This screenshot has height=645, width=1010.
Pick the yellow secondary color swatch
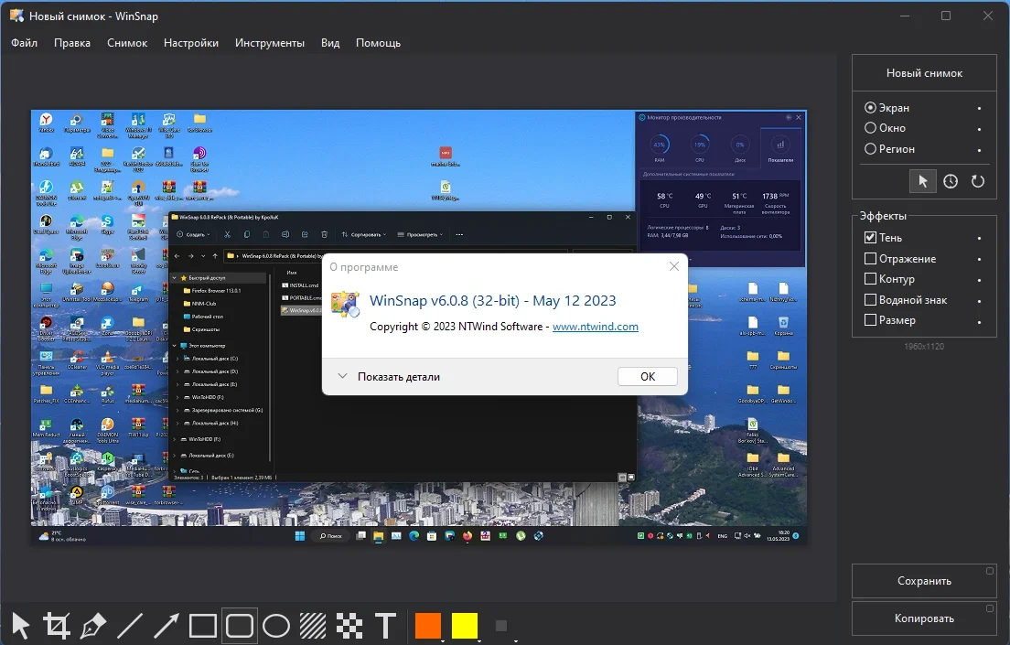tap(465, 626)
